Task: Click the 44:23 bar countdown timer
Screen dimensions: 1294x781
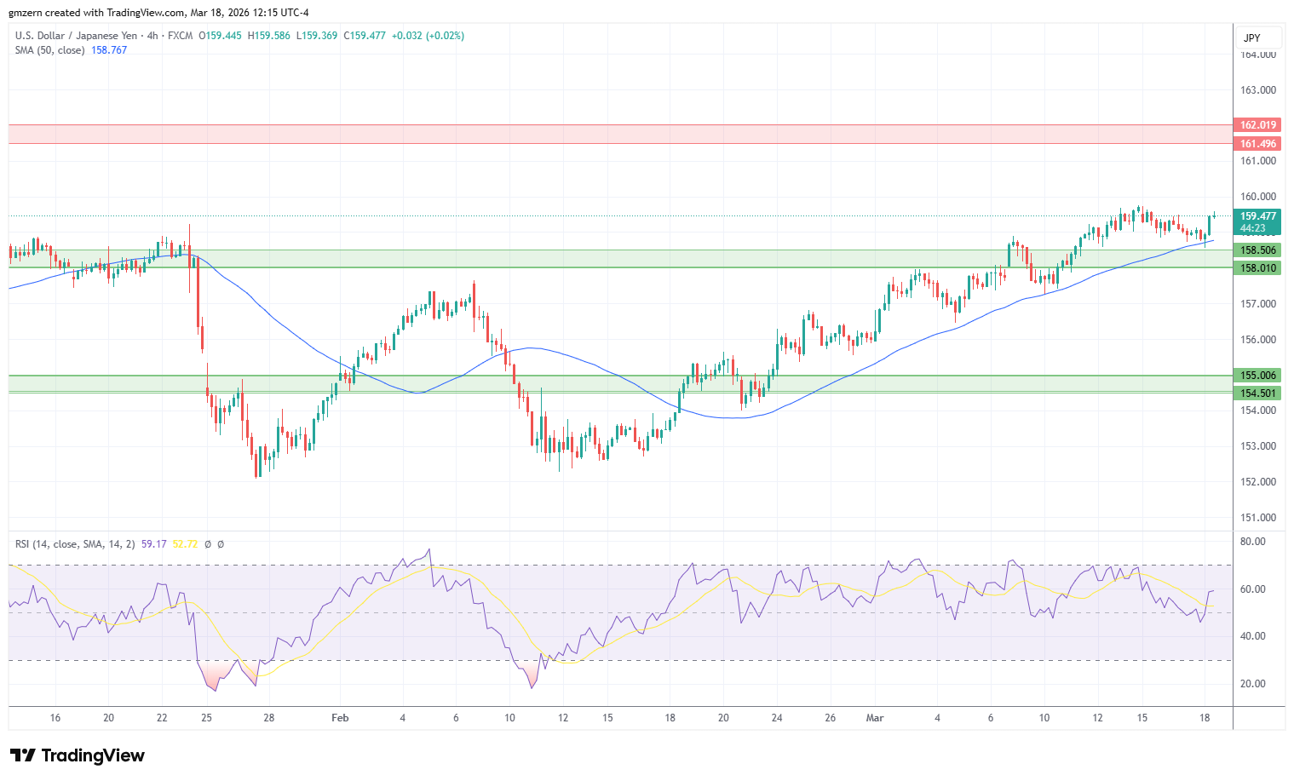Action: click(1252, 228)
